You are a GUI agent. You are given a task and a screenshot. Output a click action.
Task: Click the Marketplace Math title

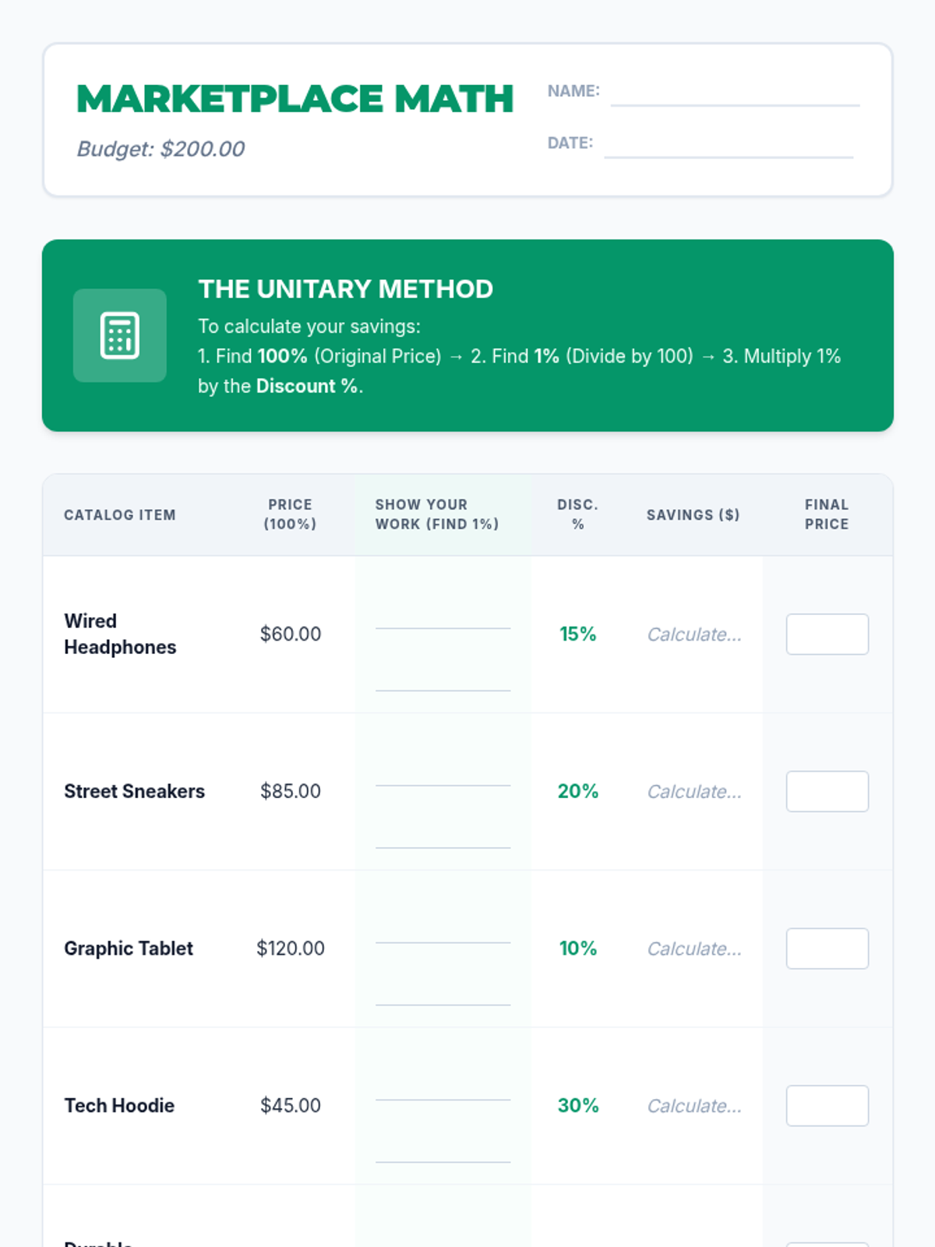(295, 99)
